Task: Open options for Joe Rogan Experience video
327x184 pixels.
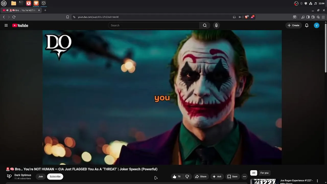Action: click(317, 181)
